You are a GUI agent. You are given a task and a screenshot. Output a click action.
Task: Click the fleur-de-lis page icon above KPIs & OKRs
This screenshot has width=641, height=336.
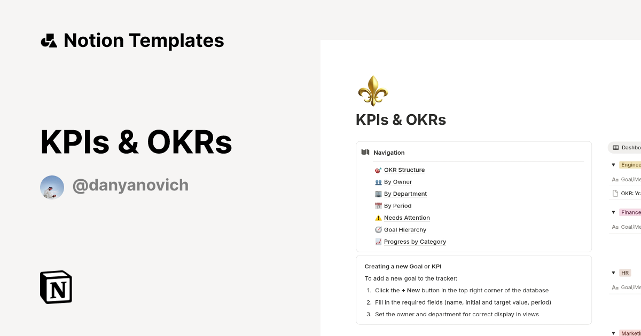(x=373, y=91)
